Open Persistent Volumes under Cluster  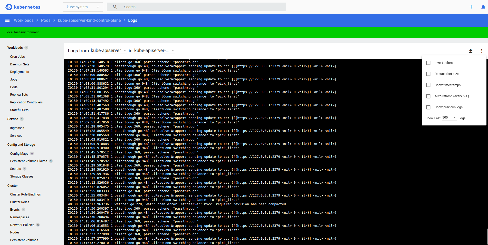point(24,240)
